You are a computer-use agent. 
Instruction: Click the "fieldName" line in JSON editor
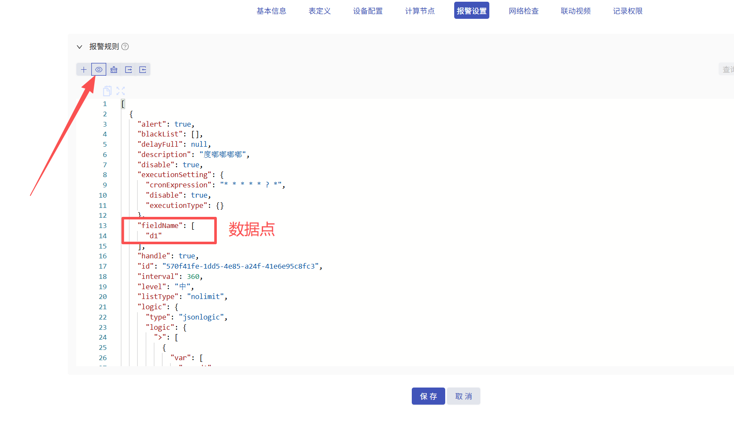[166, 225]
